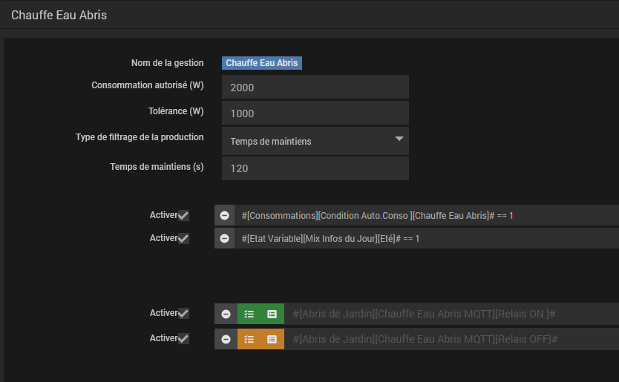Uncheck Activer for the Eté condition
619x382 pixels.
[183, 239]
